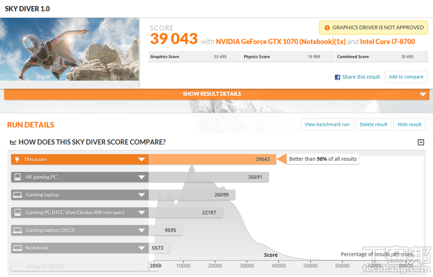Click the 4K gaming PC desktop icon
Viewport: 433px width, 277px height.
[x=17, y=177]
